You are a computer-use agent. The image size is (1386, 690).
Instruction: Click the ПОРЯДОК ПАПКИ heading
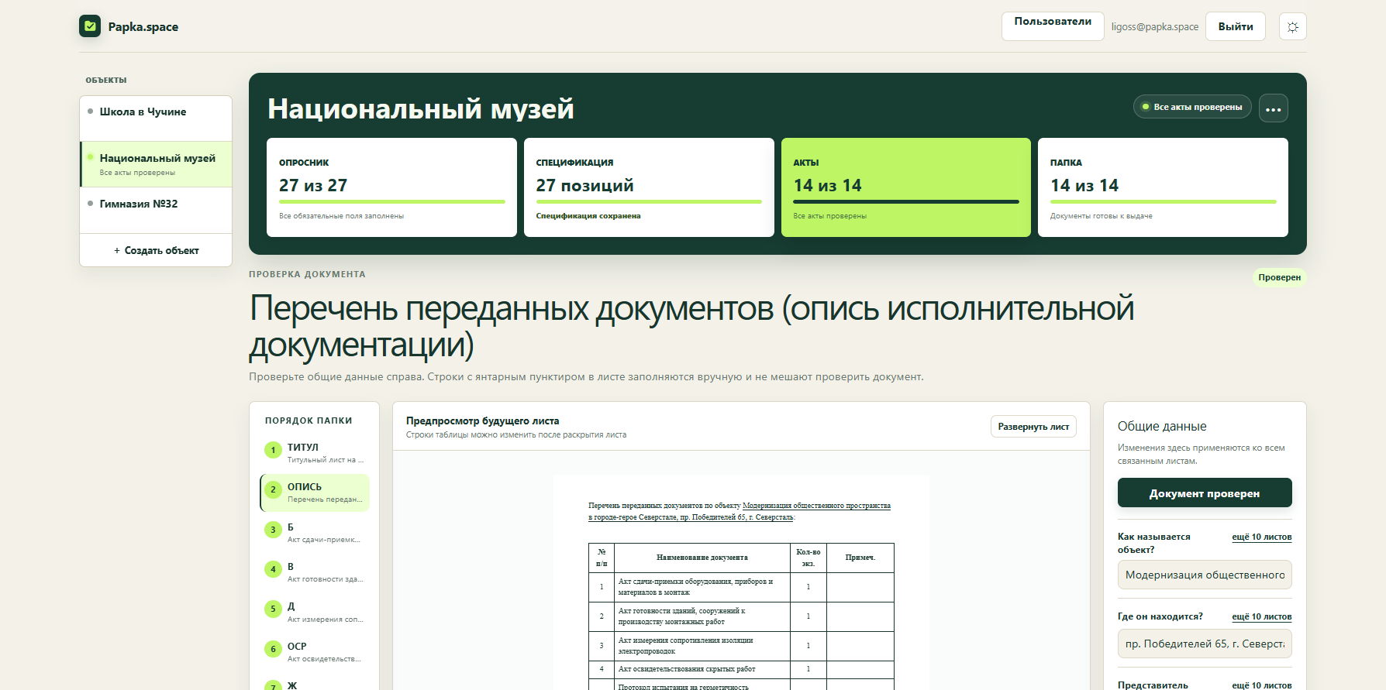pyautogui.click(x=309, y=421)
